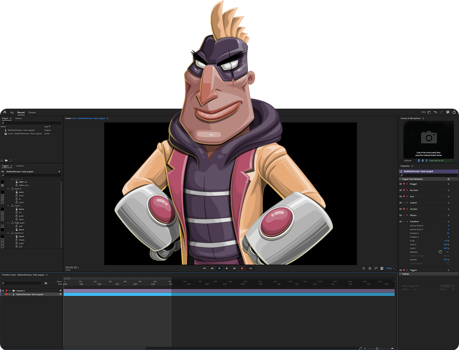459x350 pixels.
Task: Expand the Eye Gaze behavior
Action: tap(407, 190)
